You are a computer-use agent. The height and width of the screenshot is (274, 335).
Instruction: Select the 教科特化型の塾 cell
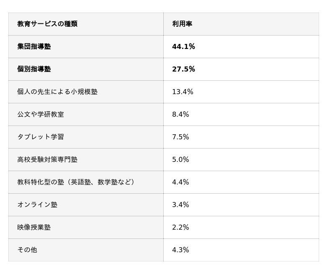[x=76, y=182]
